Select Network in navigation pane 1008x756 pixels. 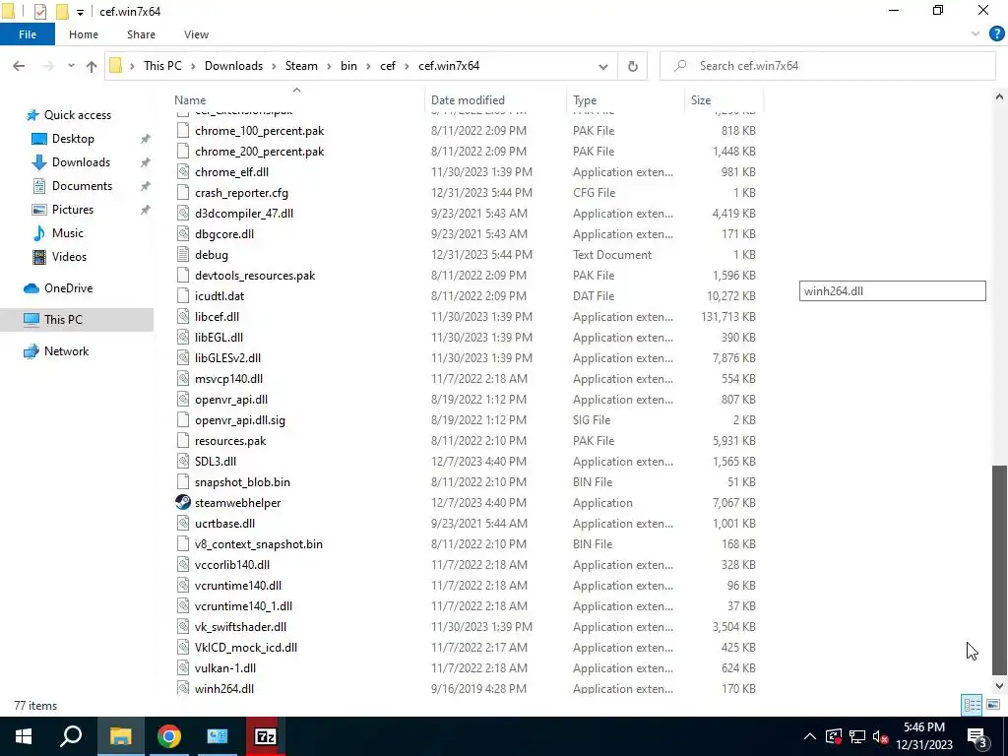tap(66, 351)
